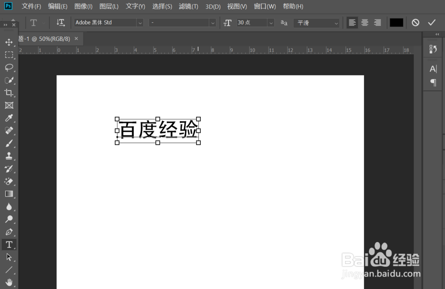Select the Frame tool
Screen dimensions: 445x289
click(x=9, y=105)
